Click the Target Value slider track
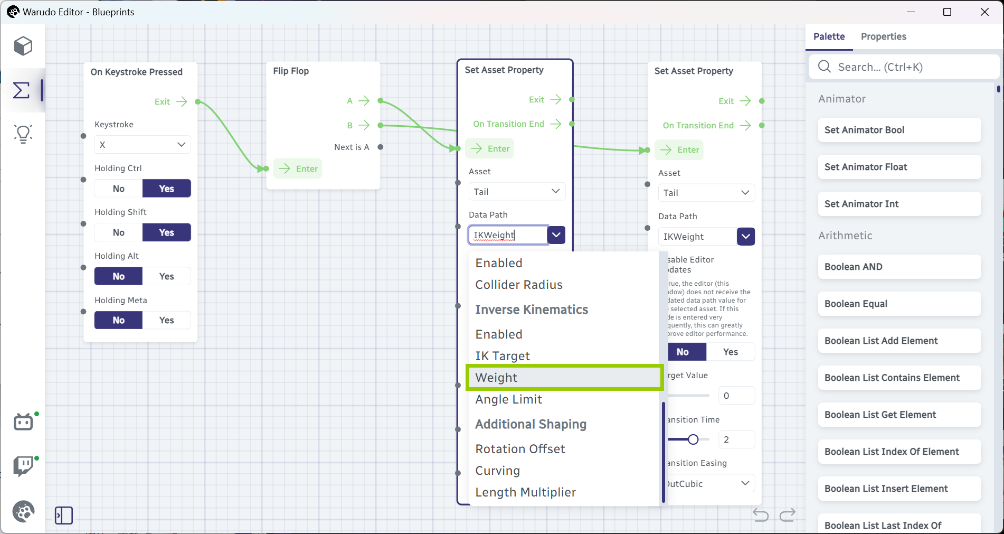The width and height of the screenshot is (1004, 534). 689,396
